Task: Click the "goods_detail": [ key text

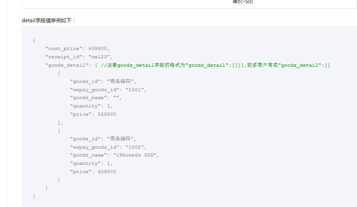Action: (71, 65)
